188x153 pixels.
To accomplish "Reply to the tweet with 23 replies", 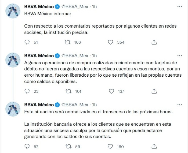I will click(x=27, y=91).
